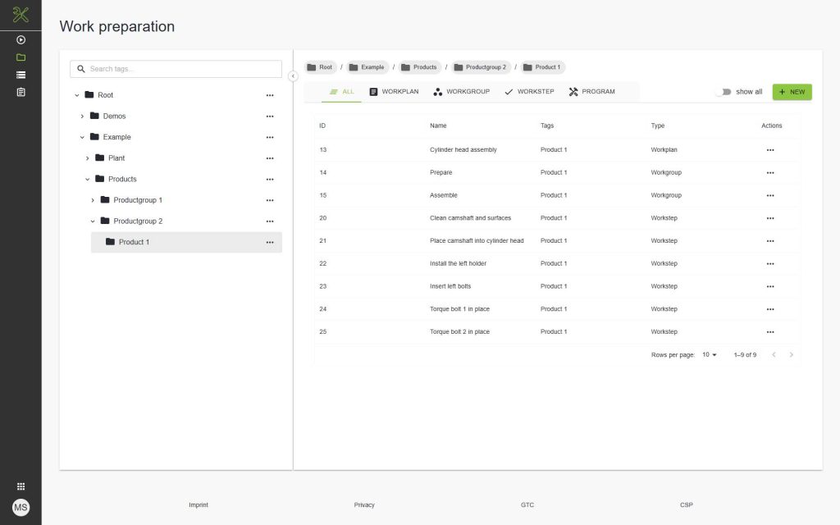The image size is (840, 525).
Task: Expand the Demos folder
Action: [x=82, y=116]
